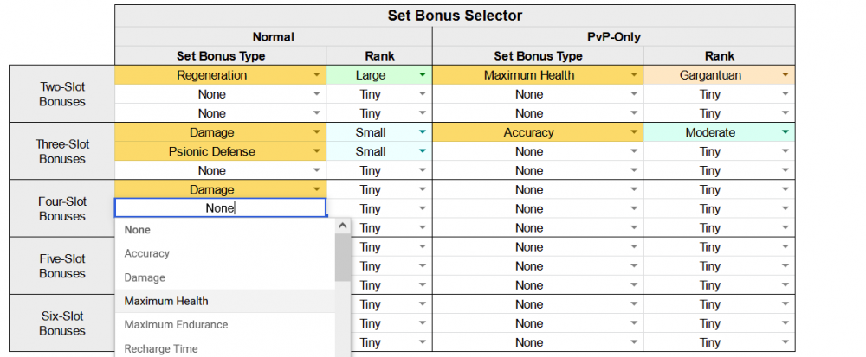The image size is (866, 357).
Task: Open the Psionic Defense bonus dropdown arrow
Action: click(x=318, y=151)
